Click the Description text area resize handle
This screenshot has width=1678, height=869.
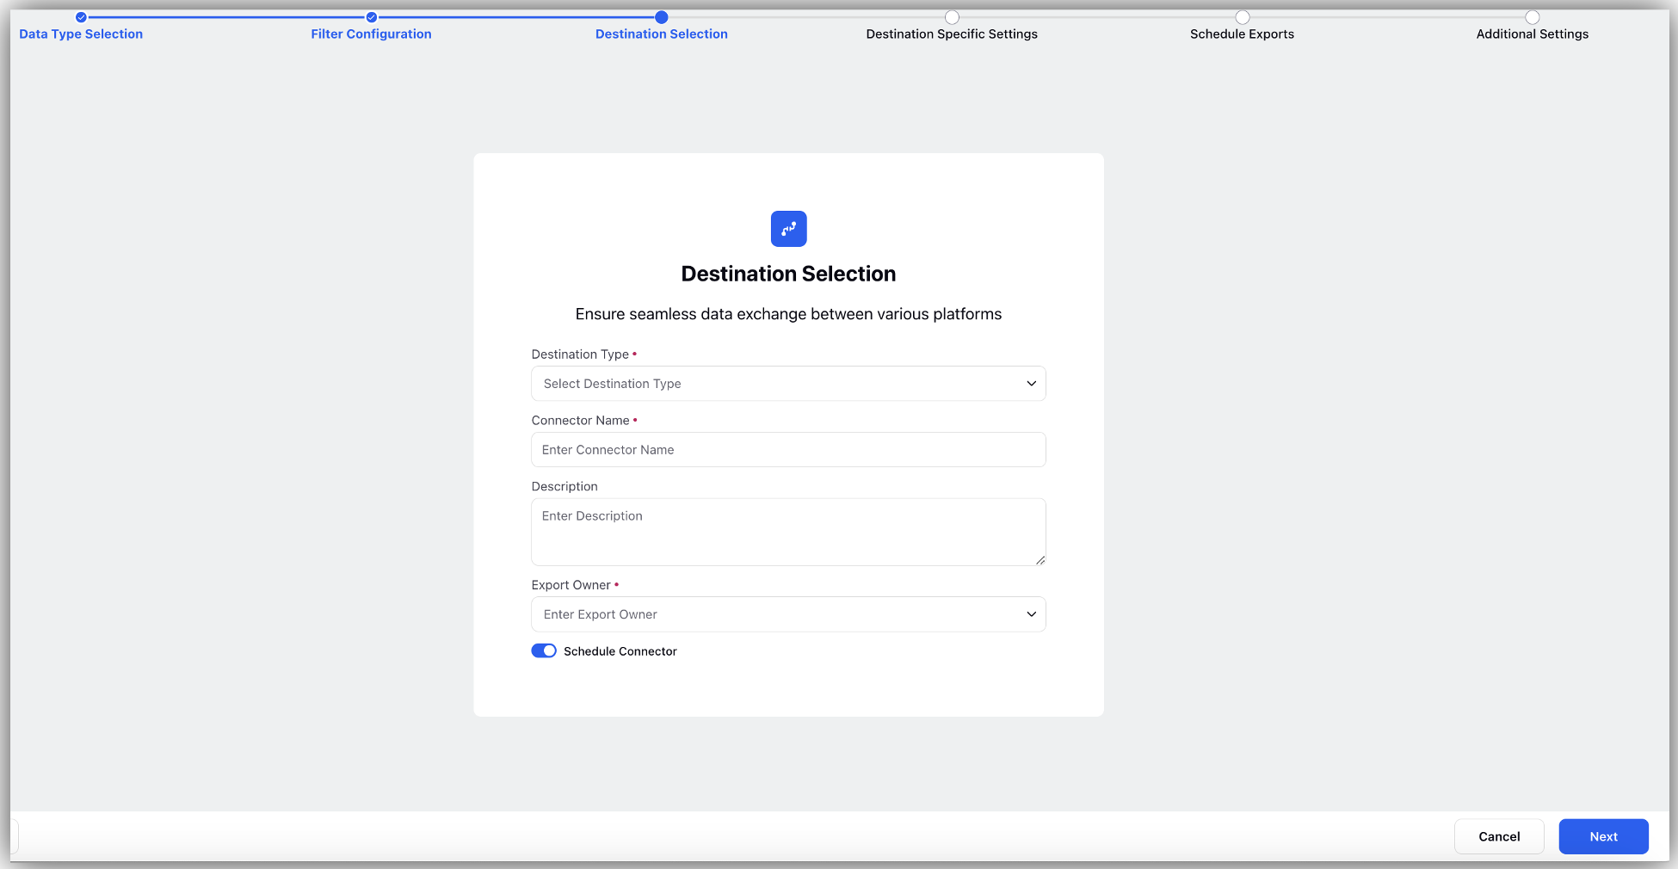pyautogui.click(x=1040, y=560)
